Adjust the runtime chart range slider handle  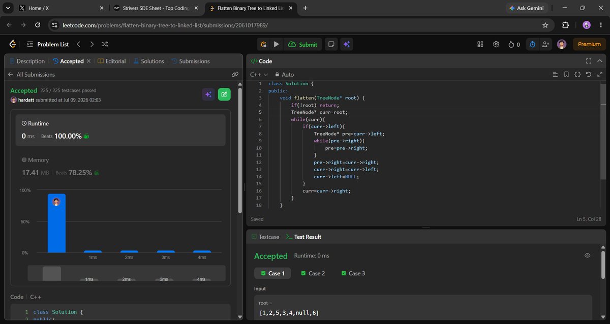(52, 273)
